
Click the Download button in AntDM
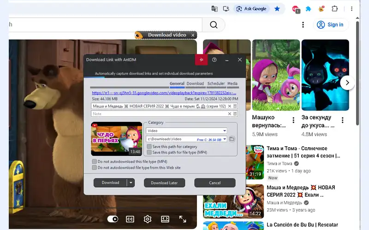tap(110, 183)
